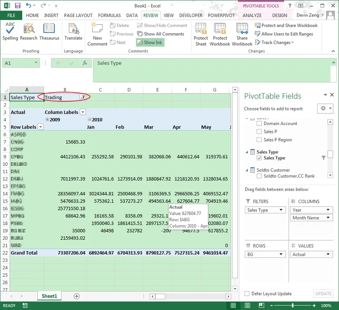The height and width of the screenshot is (310, 339).
Task: Open the Column Labels filter dropdown
Action: point(83,112)
